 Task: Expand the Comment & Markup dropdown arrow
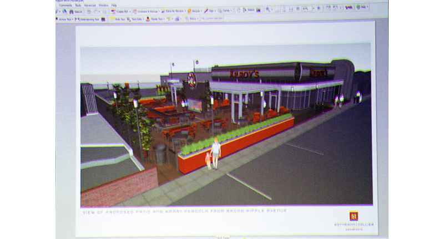(159, 11)
